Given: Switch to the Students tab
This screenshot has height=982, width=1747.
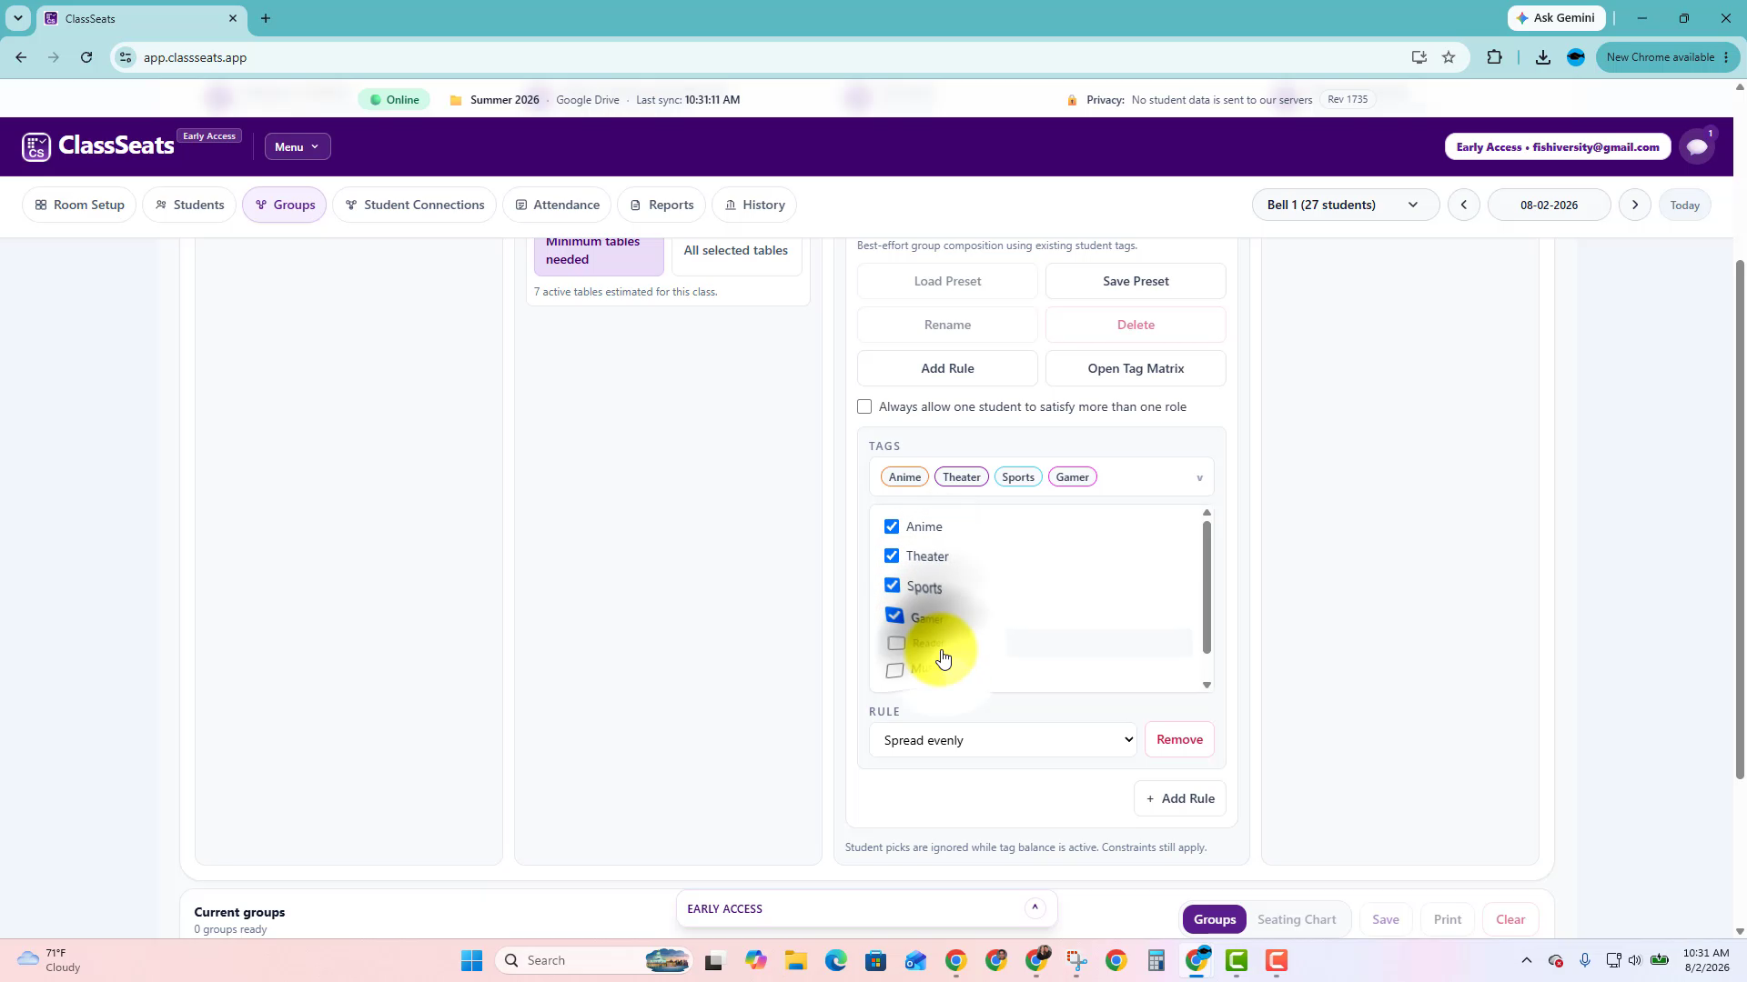Looking at the screenshot, I should (x=189, y=205).
